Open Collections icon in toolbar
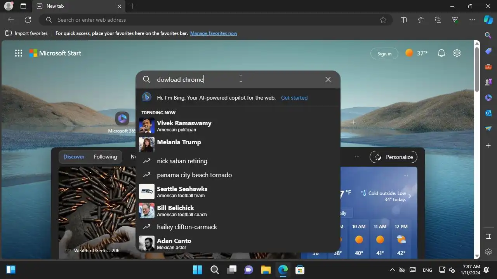This screenshot has width=497, height=279. coord(438,20)
